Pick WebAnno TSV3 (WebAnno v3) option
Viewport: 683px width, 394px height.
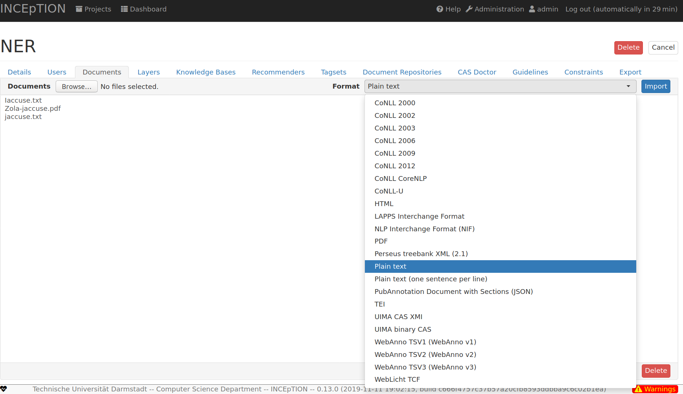[x=425, y=367]
